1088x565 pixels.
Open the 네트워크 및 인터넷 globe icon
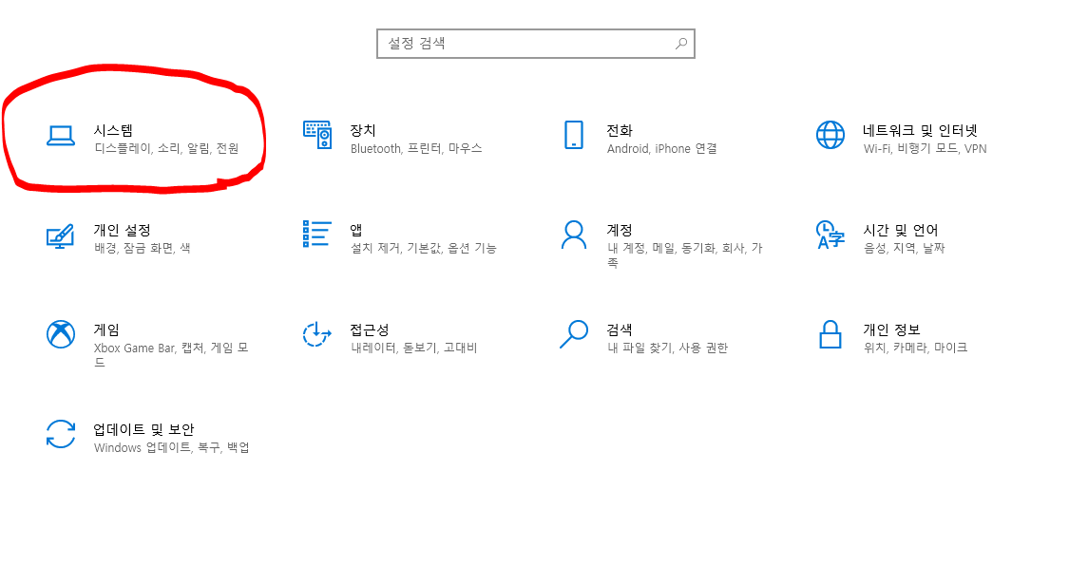click(x=830, y=135)
